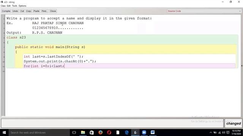
Task: Open the Store app on taskbar
Action: 92,133
